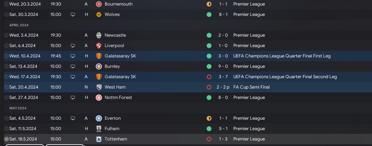Select the Tottenham crest icon
Image resolution: width=372 pixels, height=146 pixels.
(x=99, y=139)
